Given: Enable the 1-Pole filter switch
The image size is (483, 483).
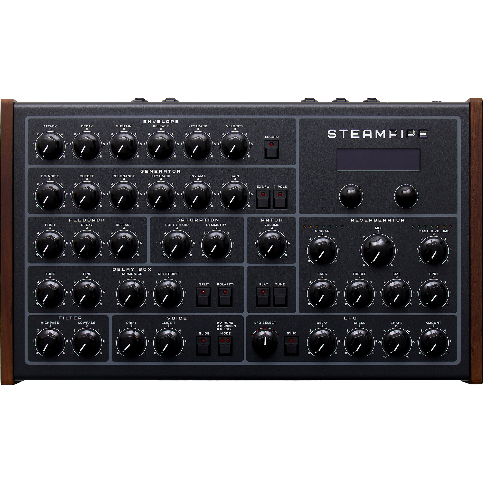Looking at the screenshot, I should [280, 199].
